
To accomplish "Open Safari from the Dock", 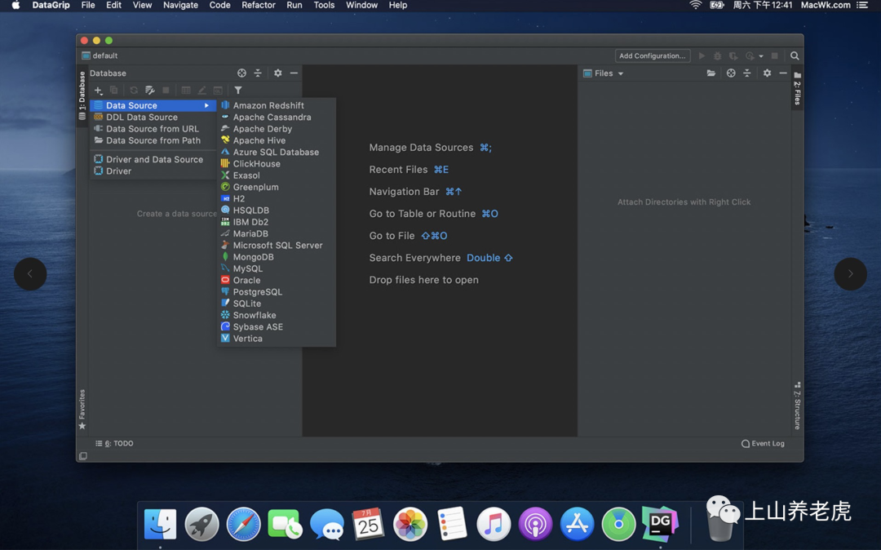I will tap(243, 524).
